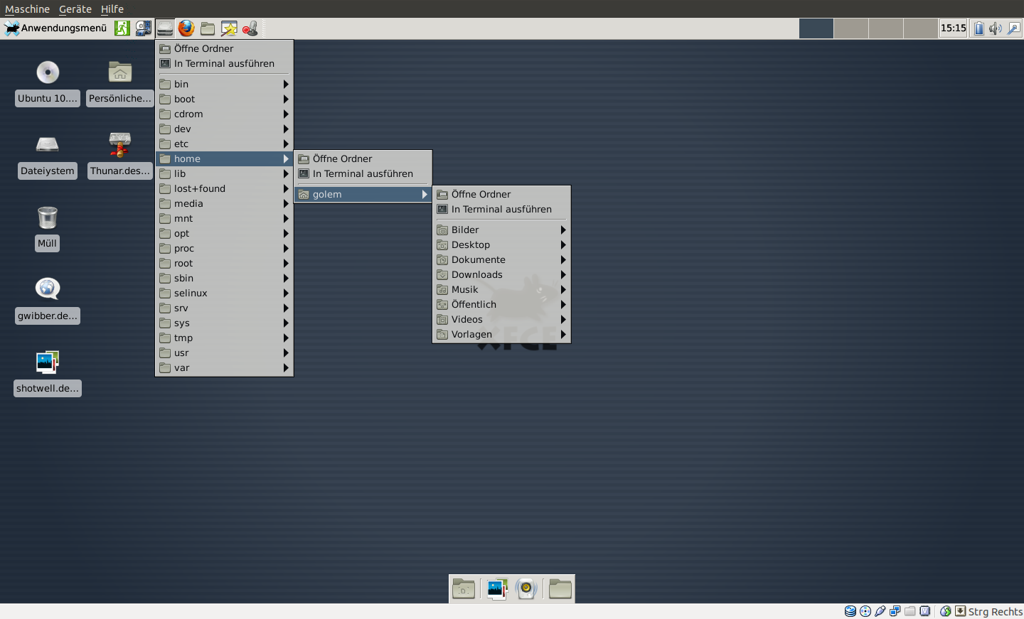Viewport: 1024px width, 619px height.
Task: Click the volume icon in the top panel
Action: click(995, 28)
